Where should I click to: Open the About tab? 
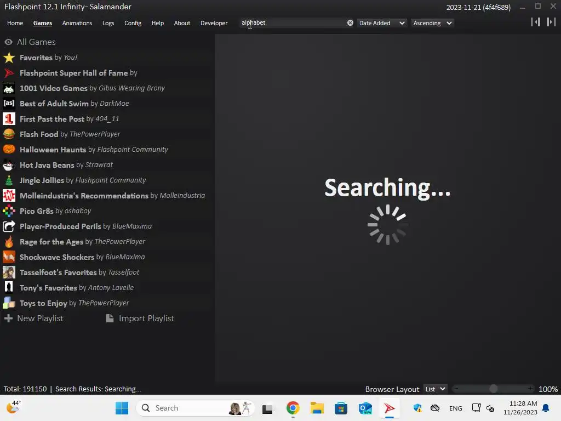(182, 23)
